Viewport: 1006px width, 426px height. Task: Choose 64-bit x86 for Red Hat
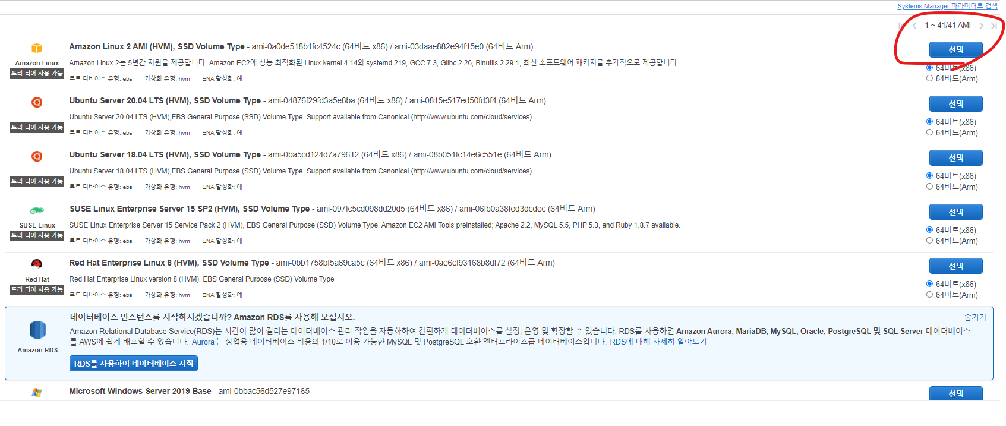click(929, 284)
